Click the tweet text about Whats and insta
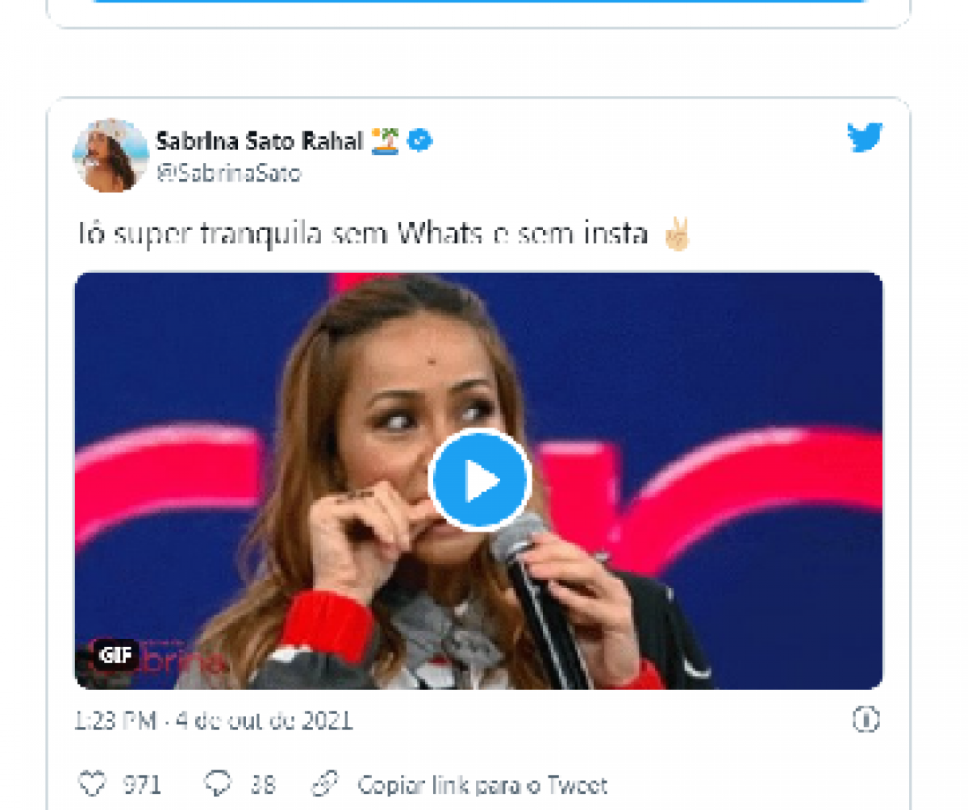Screen dimensions: 968x810 pyautogui.click(x=363, y=235)
